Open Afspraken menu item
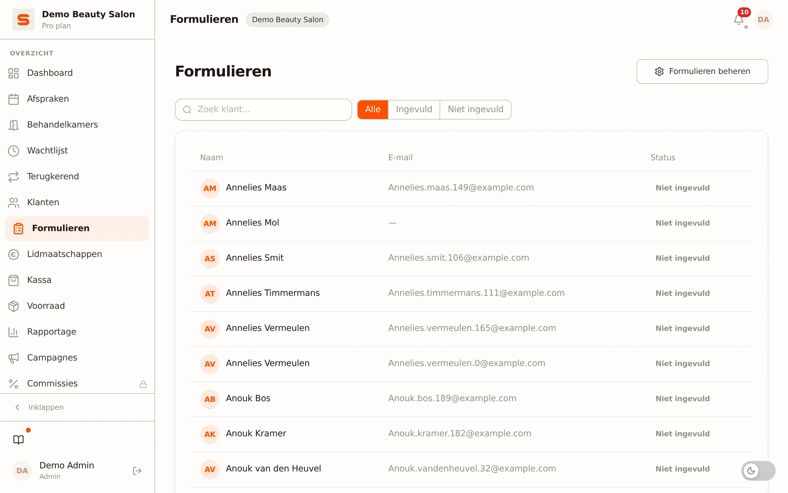The width and height of the screenshot is (788, 493). [x=77, y=99]
